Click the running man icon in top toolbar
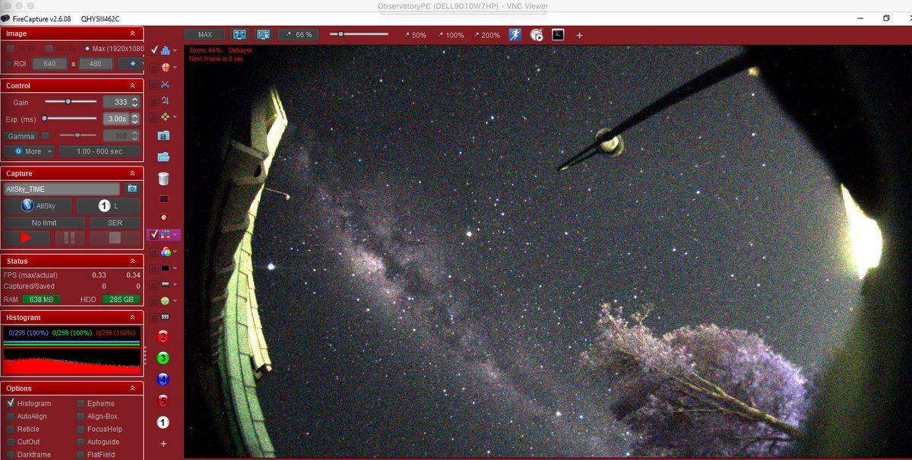Screen dimensions: 912x460 pos(515,34)
